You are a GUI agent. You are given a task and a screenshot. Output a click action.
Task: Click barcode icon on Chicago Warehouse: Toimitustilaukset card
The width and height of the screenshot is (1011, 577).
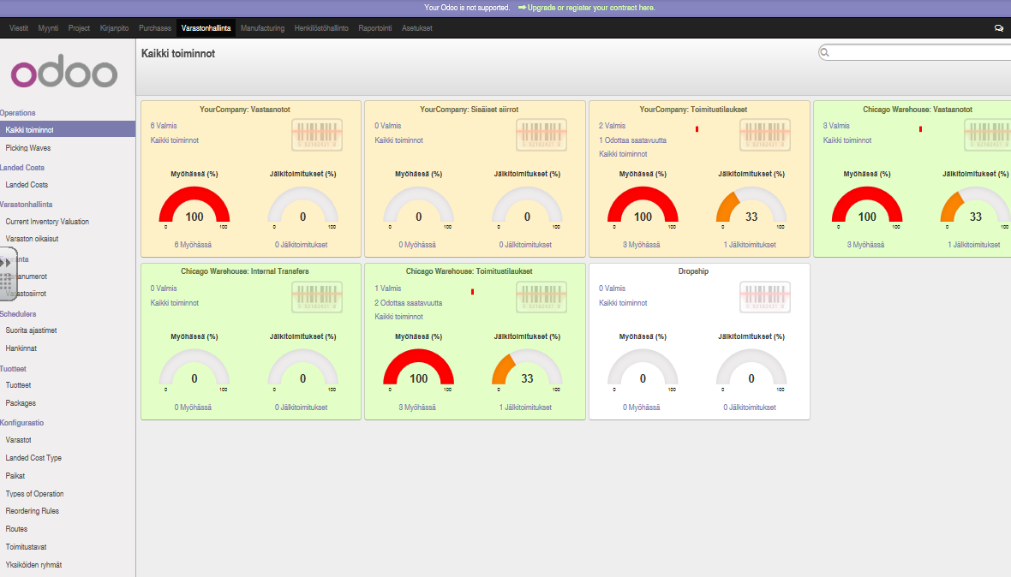pos(541,297)
